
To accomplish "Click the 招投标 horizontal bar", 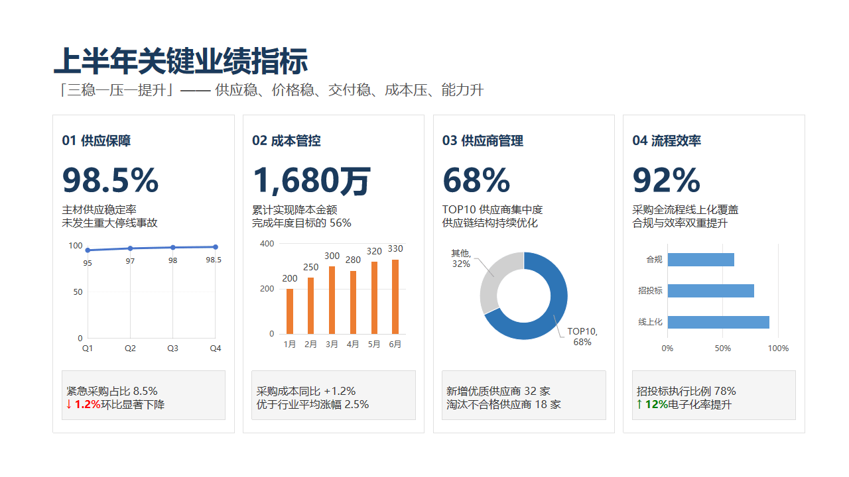I will pos(711,291).
